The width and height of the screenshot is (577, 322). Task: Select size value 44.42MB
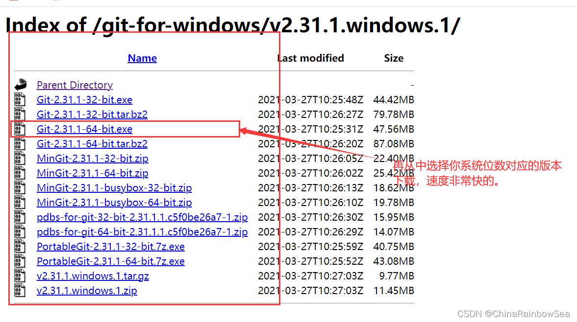[393, 99]
